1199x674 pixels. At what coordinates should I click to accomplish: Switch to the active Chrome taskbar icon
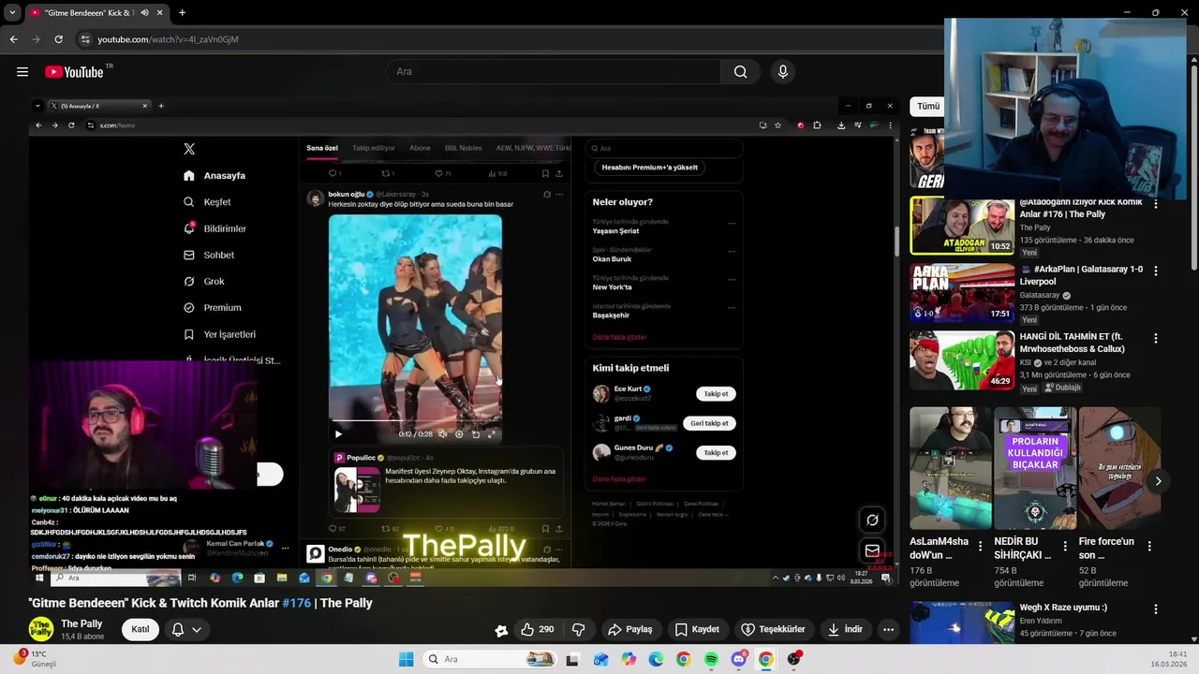tap(766, 659)
